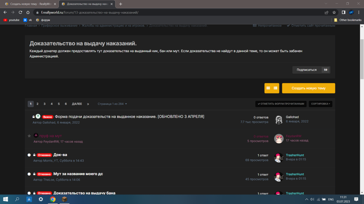Open Google Chrome from the taskbar
The image size is (364, 204).
53,199
